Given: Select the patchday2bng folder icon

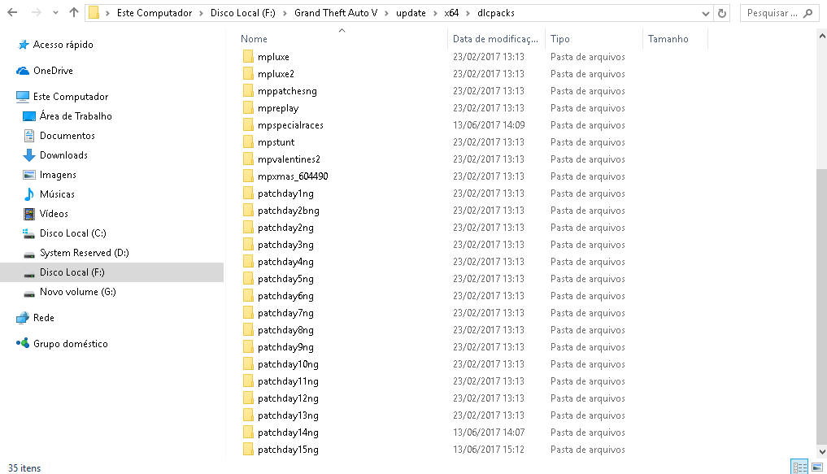Looking at the screenshot, I should (x=248, y=211).
